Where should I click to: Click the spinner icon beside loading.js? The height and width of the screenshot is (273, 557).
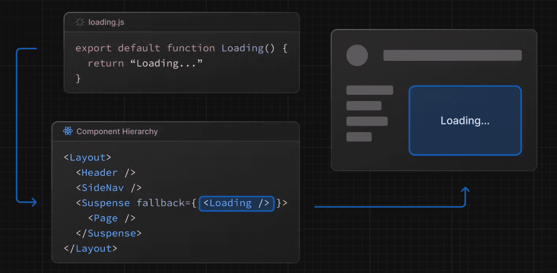coord(80,22)
